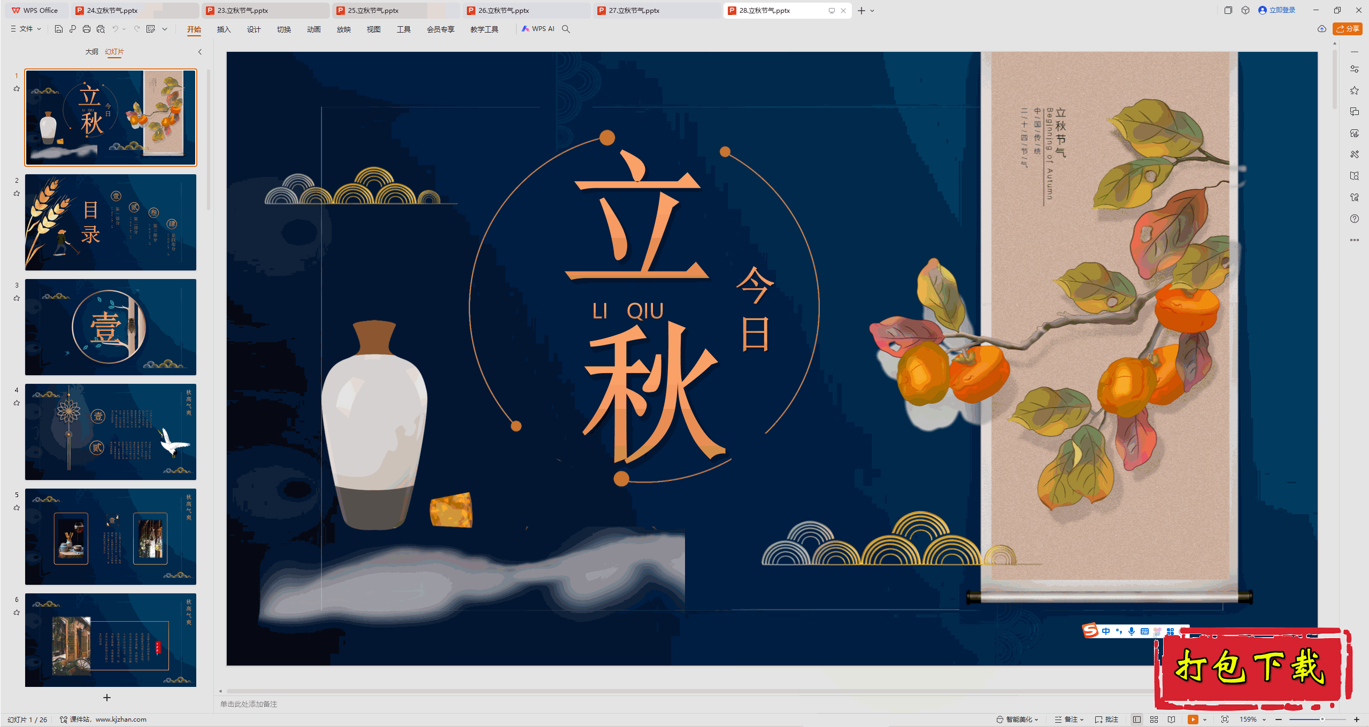
Task: Open object properties sliders icon in right sidebar
Action: pyautogui.click(x=1355, y=69)
